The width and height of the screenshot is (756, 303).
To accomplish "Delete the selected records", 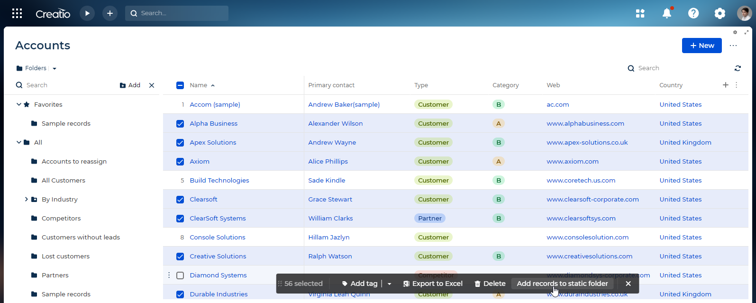I will pyautogui.click(x=490, y=284).
